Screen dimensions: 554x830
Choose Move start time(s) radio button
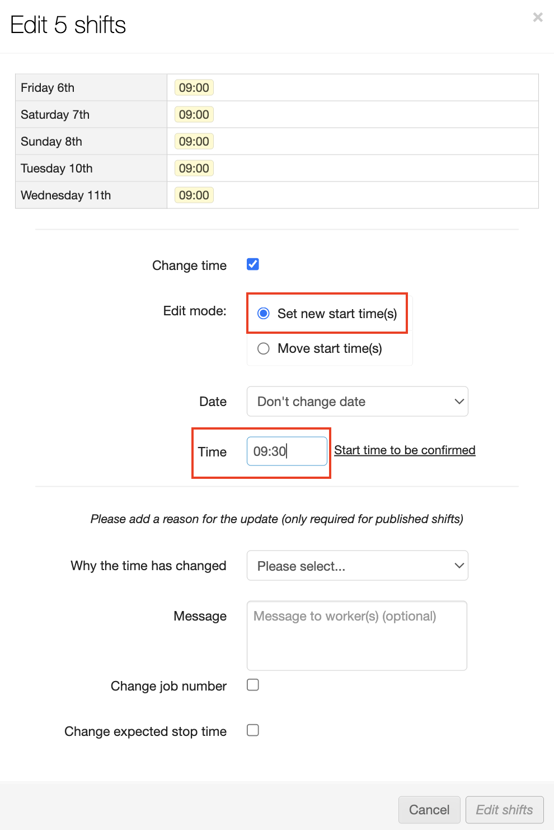264,348
